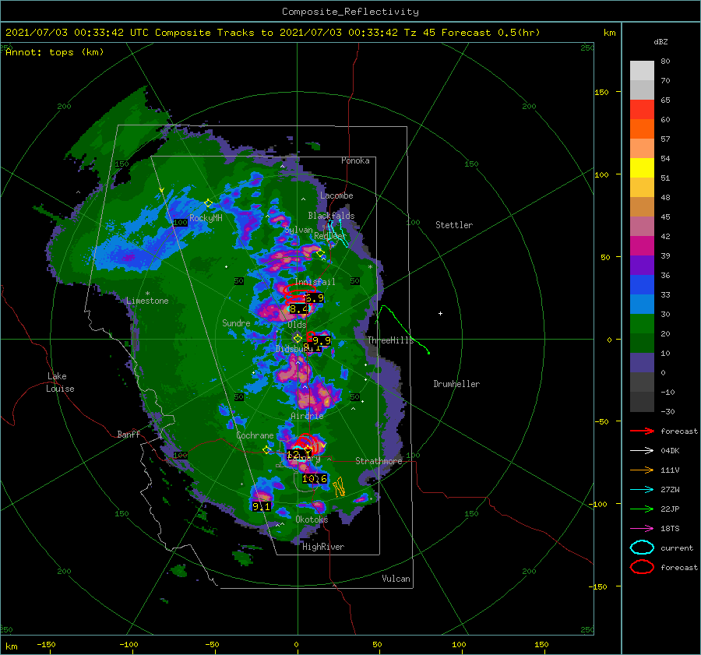The height and width of the screenshot is (655, 701).
Task: Click the green 22JP arrow legend icon
Action: coord(642,509)
